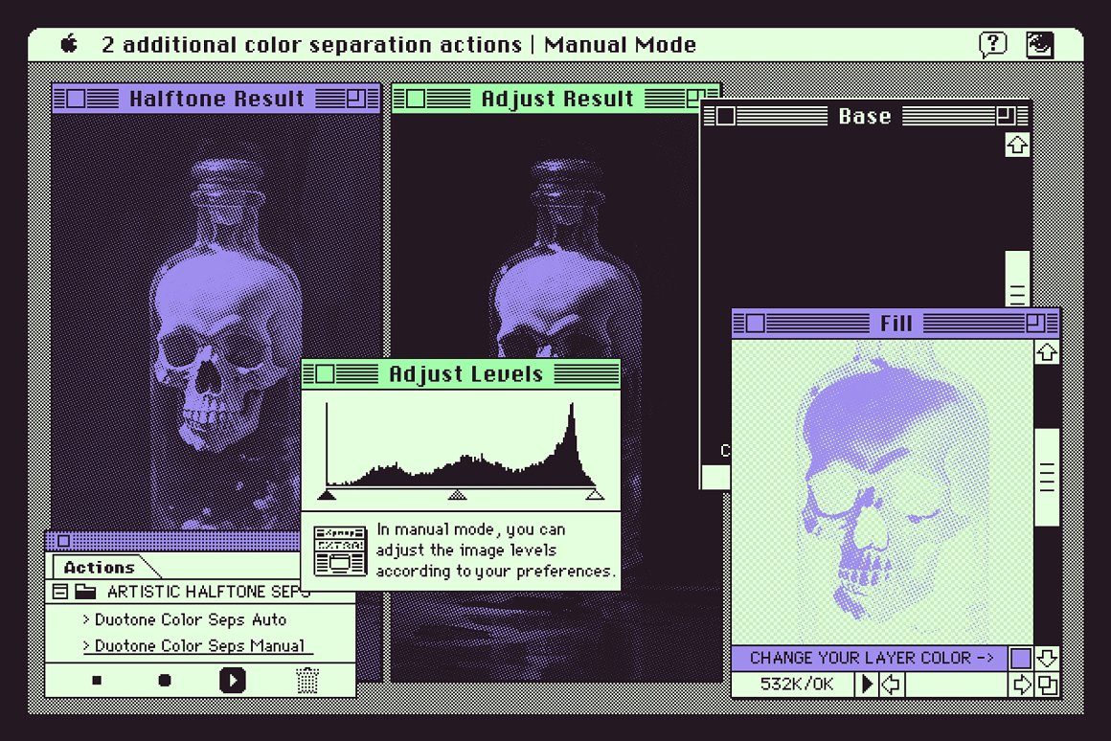The height and width of the screenshot is (741, 1111).
Task: Expand Duotone Color Seps Manual action
Action: [86, 646]
